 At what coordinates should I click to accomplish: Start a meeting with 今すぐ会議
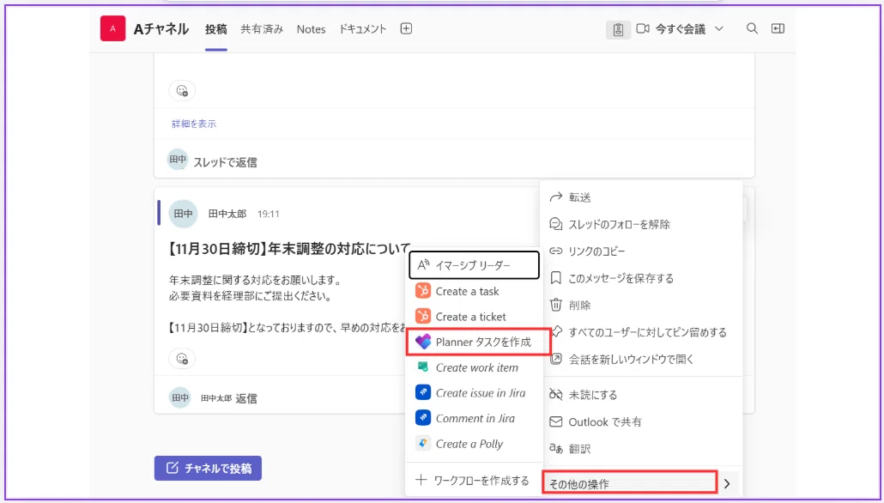click(671, 29)
